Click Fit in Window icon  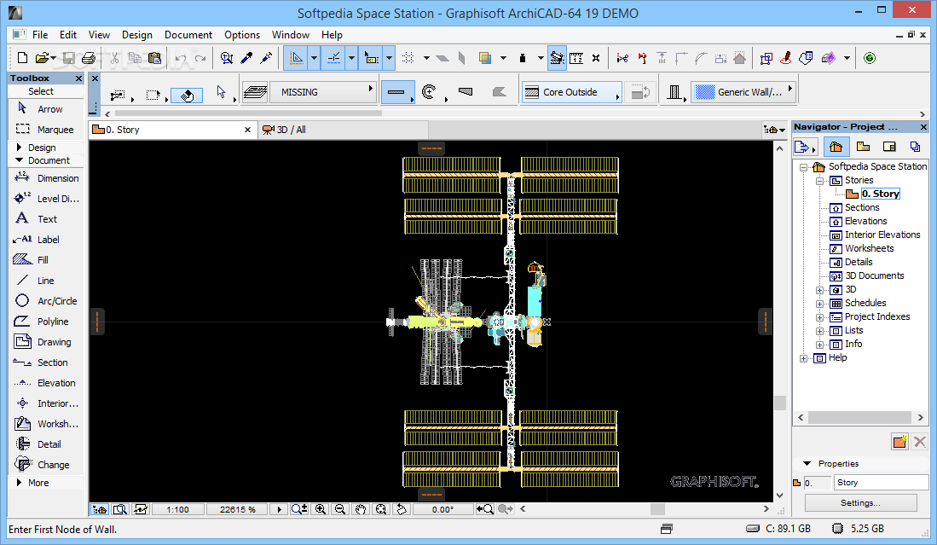(x=381, y=509)
